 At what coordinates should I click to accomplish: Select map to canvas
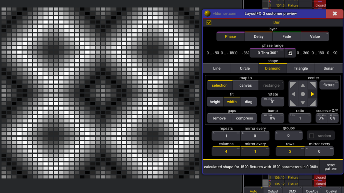tap(245, 86)
